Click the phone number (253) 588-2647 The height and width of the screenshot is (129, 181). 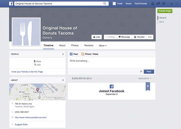pyautogui.click(x=22, y=112)
